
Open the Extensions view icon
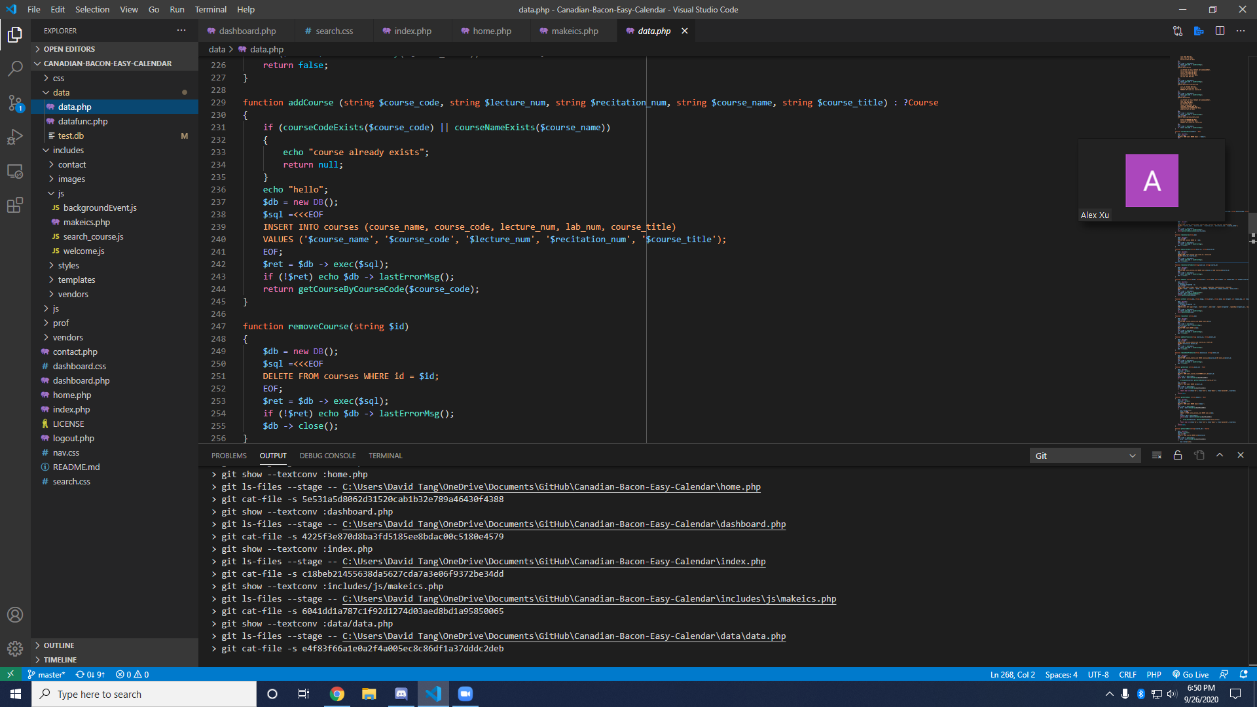pos(15,206)
